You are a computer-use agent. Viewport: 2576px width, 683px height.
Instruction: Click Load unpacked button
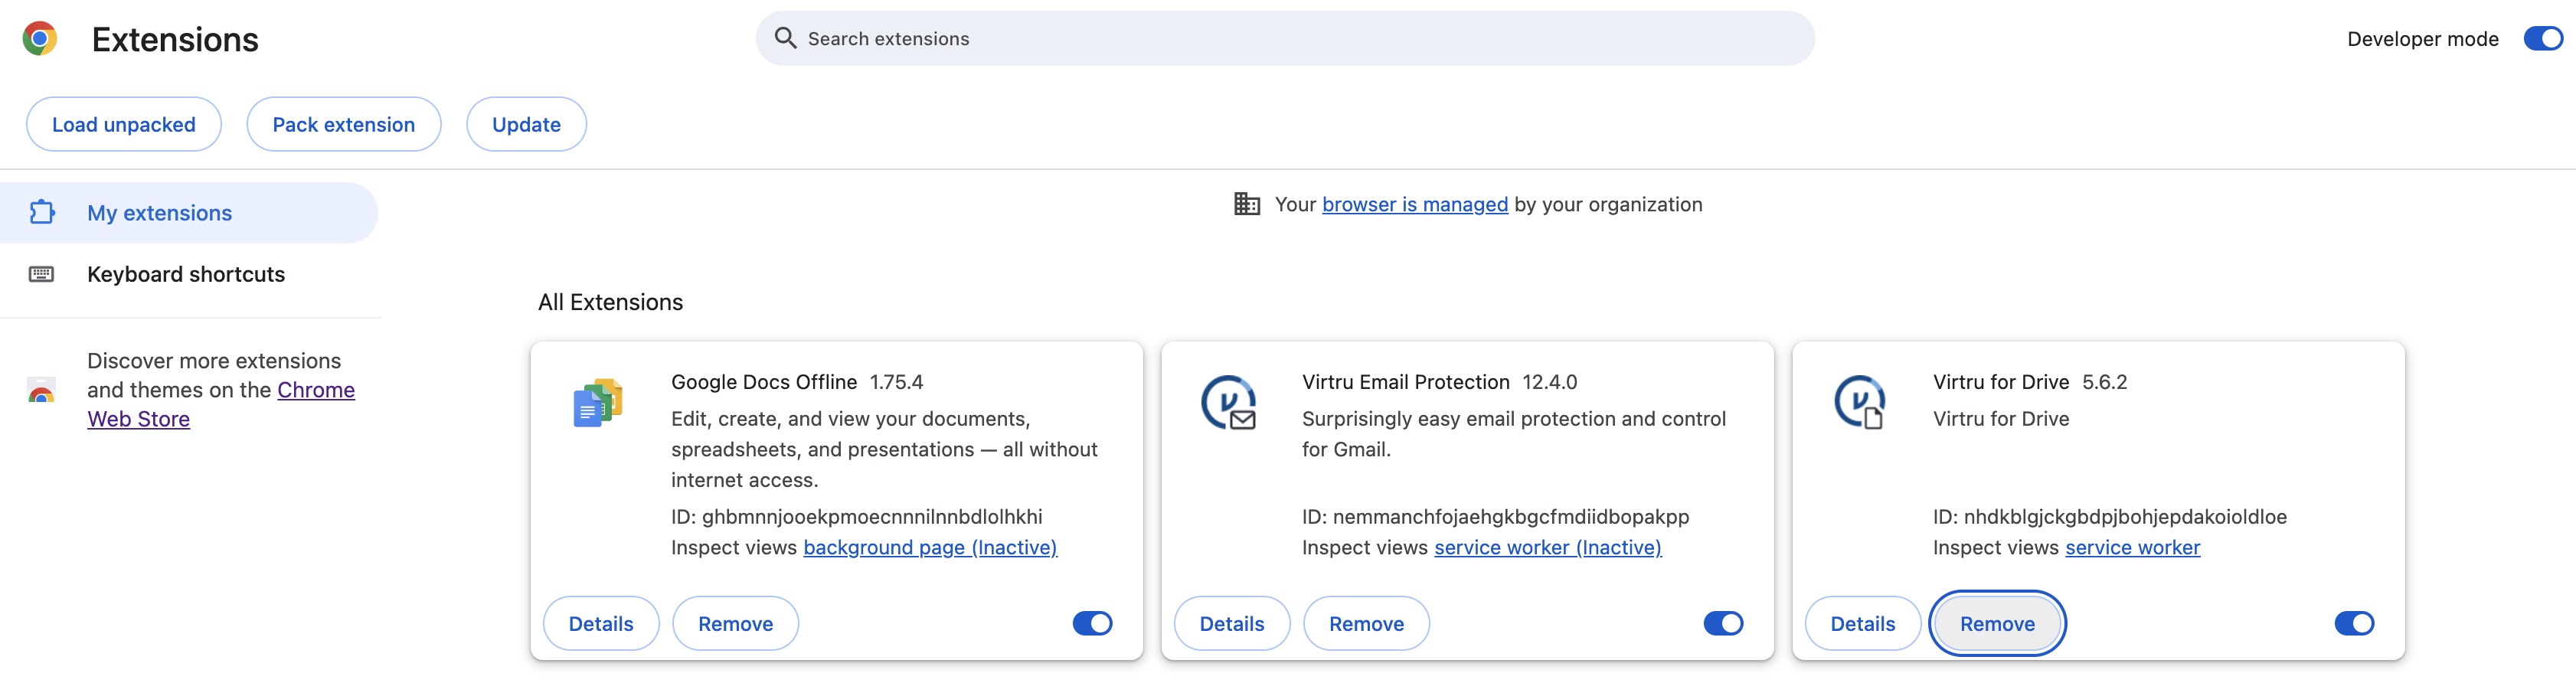[x=124, y=124]
